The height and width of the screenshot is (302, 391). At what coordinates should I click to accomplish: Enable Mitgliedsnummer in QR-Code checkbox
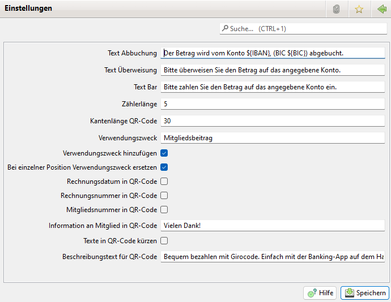tap(164, 210)
